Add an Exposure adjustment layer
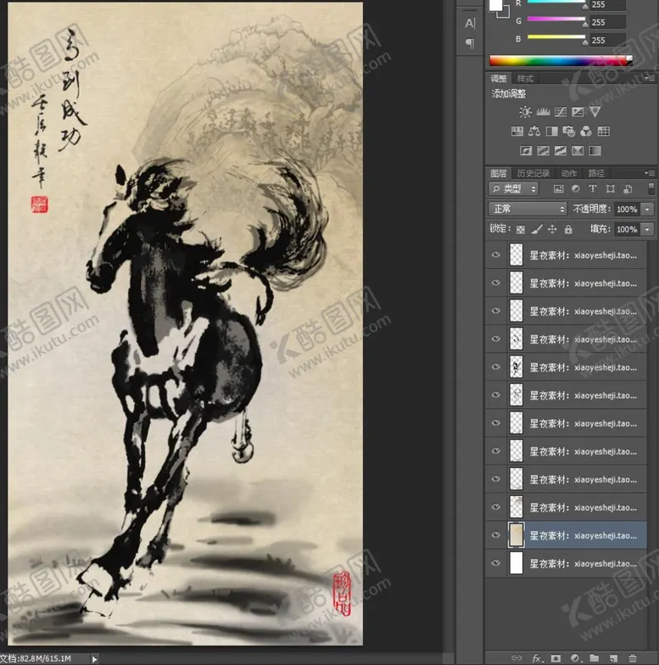Viewport: 659px width, 665px height. (x=578, y=112)
